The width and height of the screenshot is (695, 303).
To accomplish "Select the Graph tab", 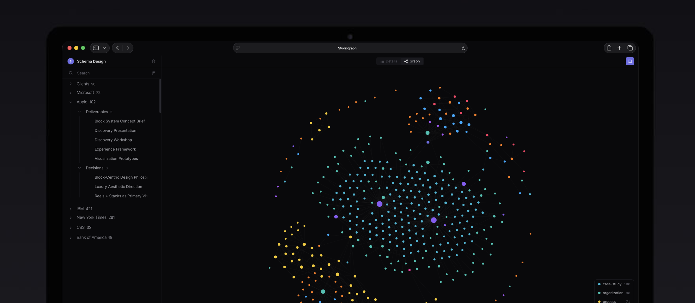I will [x=412, y=61].
